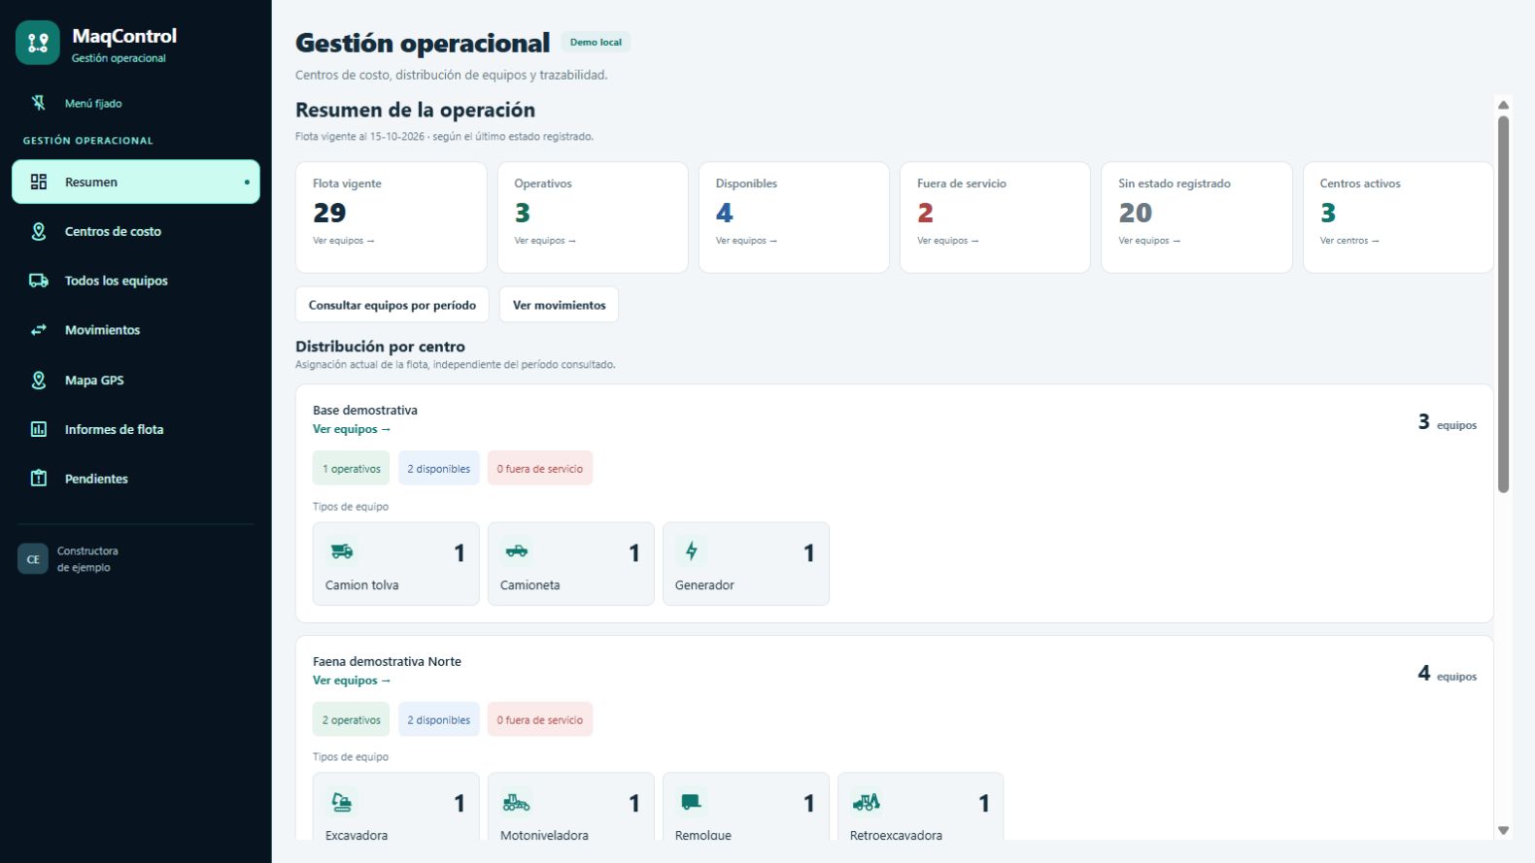Click the Informes de flota chart icon
Viewport: 1535px width, 863px height.
(x=39, y=429)
